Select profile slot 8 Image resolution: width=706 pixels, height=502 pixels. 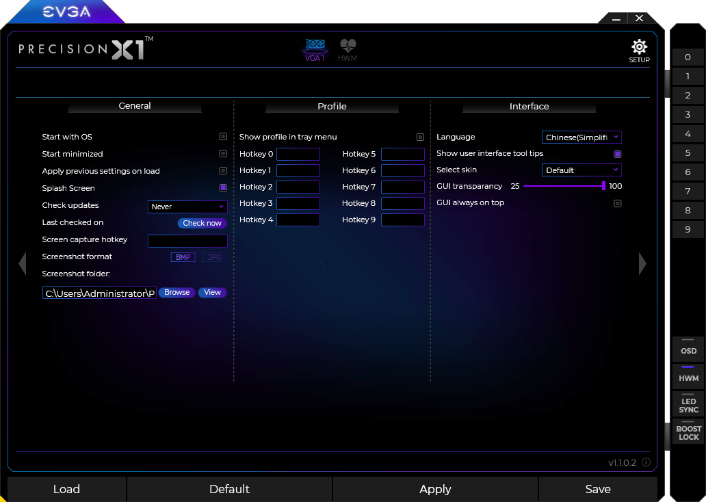point(688,210)
